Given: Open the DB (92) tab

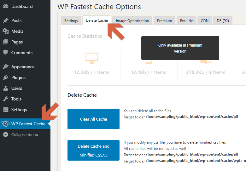Looking at the screenshot, I should (x=223, y=20).
